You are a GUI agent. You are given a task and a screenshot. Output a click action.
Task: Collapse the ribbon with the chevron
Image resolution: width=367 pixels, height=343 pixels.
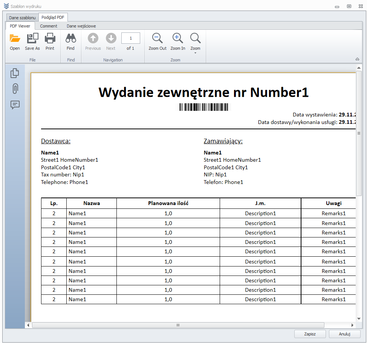358,59
